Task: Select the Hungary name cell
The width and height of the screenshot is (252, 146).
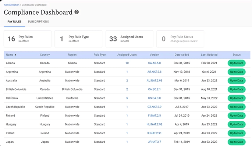Action: click(x=11, y=124)
